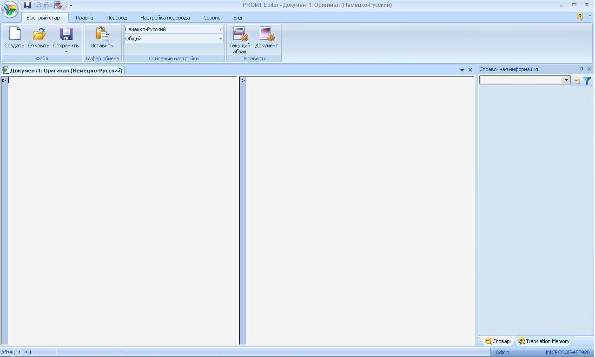The image size is (595, 357).
Task: Open the Немецко-Русский language pair dropdown
Action: pyautogui.click(x=220, y=29)
